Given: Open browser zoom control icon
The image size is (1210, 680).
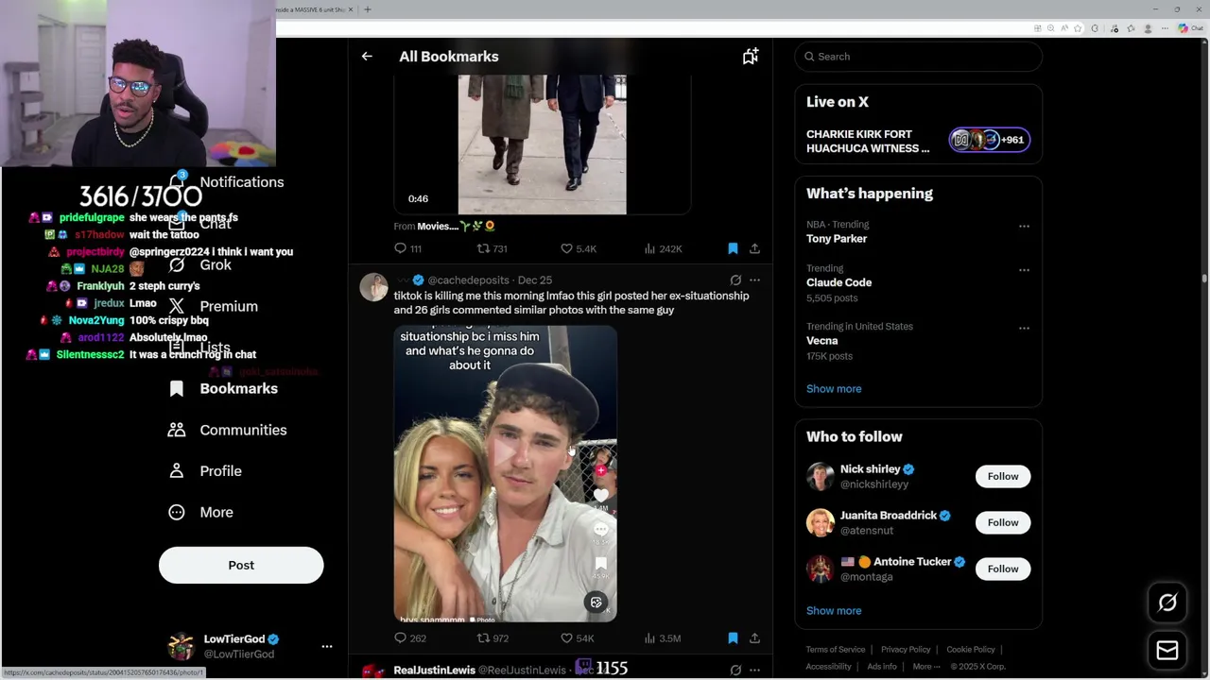Looking at the screenshot, I should click(1051, 28).
